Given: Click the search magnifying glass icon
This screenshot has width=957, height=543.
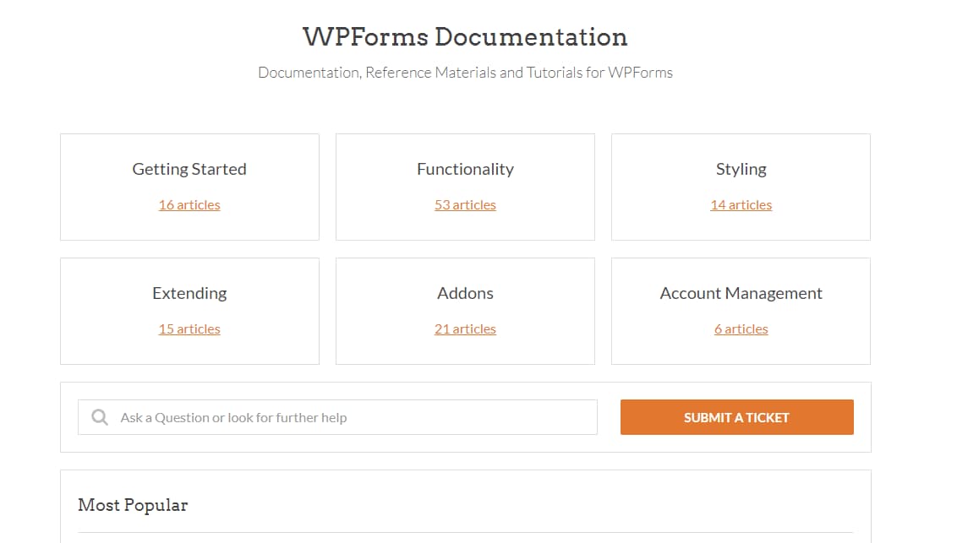Looking at the screenshot, I should point(99,416).
